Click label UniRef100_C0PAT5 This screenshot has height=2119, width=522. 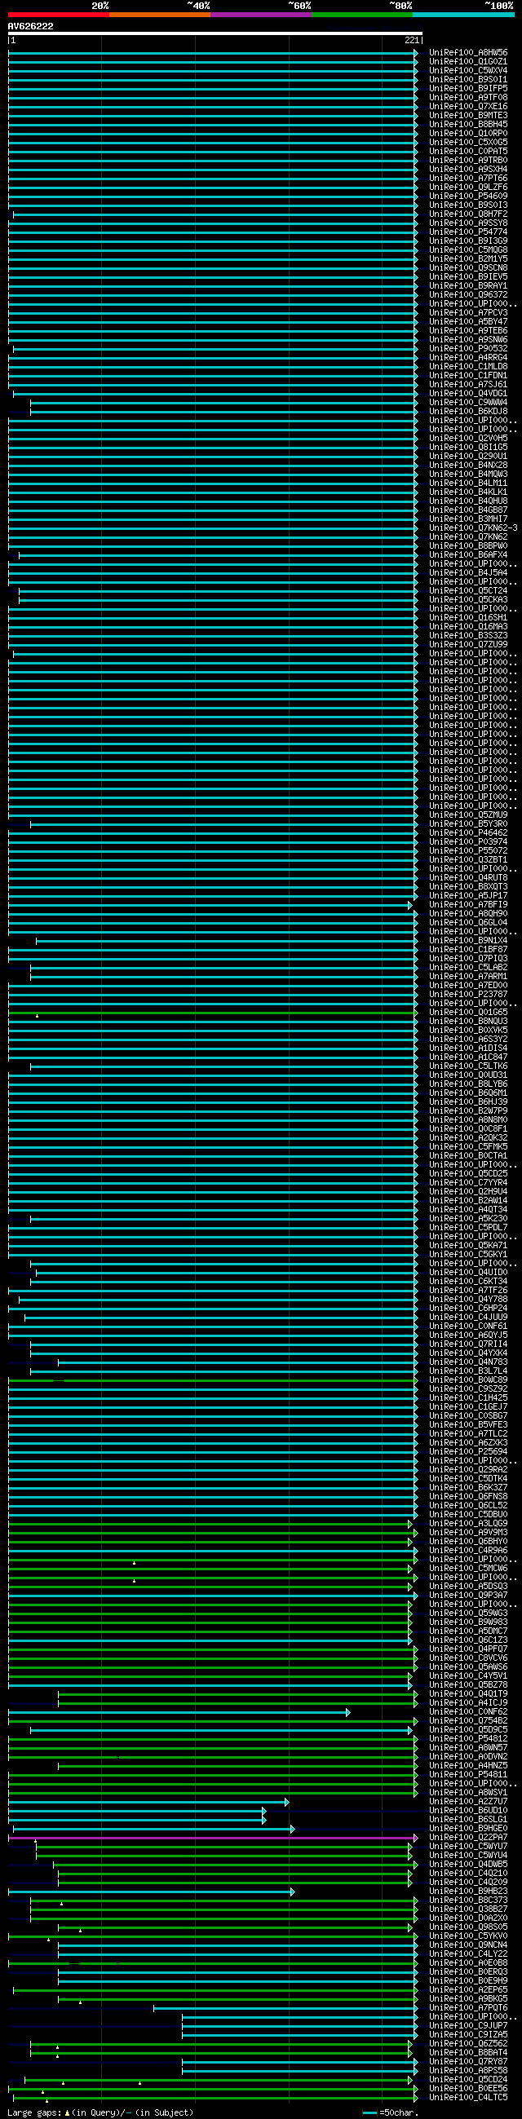[467, 152]
